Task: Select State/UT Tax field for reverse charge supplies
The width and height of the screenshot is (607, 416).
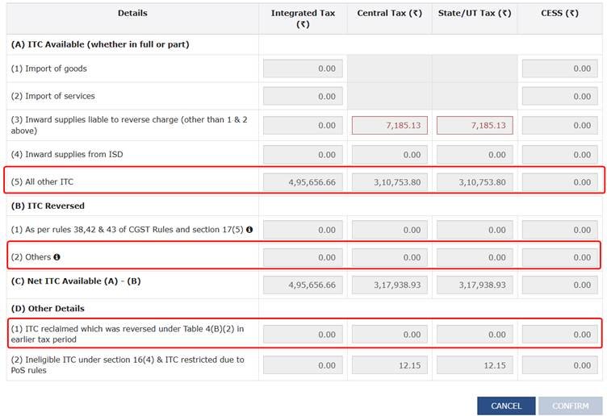Action: tap(475, 125)
